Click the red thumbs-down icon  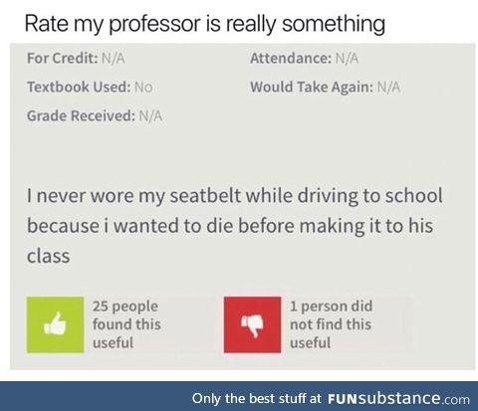pyautogui.click(x=252, y=325)
